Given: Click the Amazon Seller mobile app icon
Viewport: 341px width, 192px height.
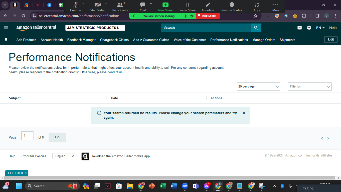Looking at the screenshot, I should 85,156.
